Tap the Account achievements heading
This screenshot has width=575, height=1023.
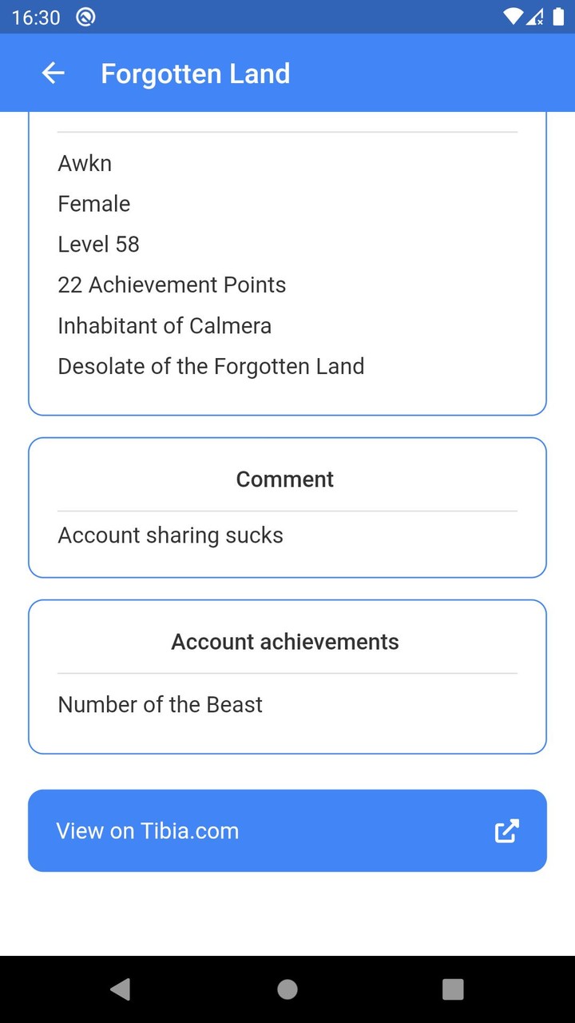pyautogui.click(x=285, y=641)
